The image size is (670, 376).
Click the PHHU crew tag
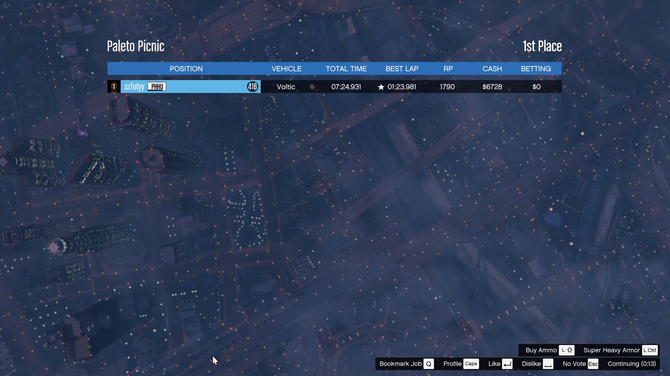point(157,87)
